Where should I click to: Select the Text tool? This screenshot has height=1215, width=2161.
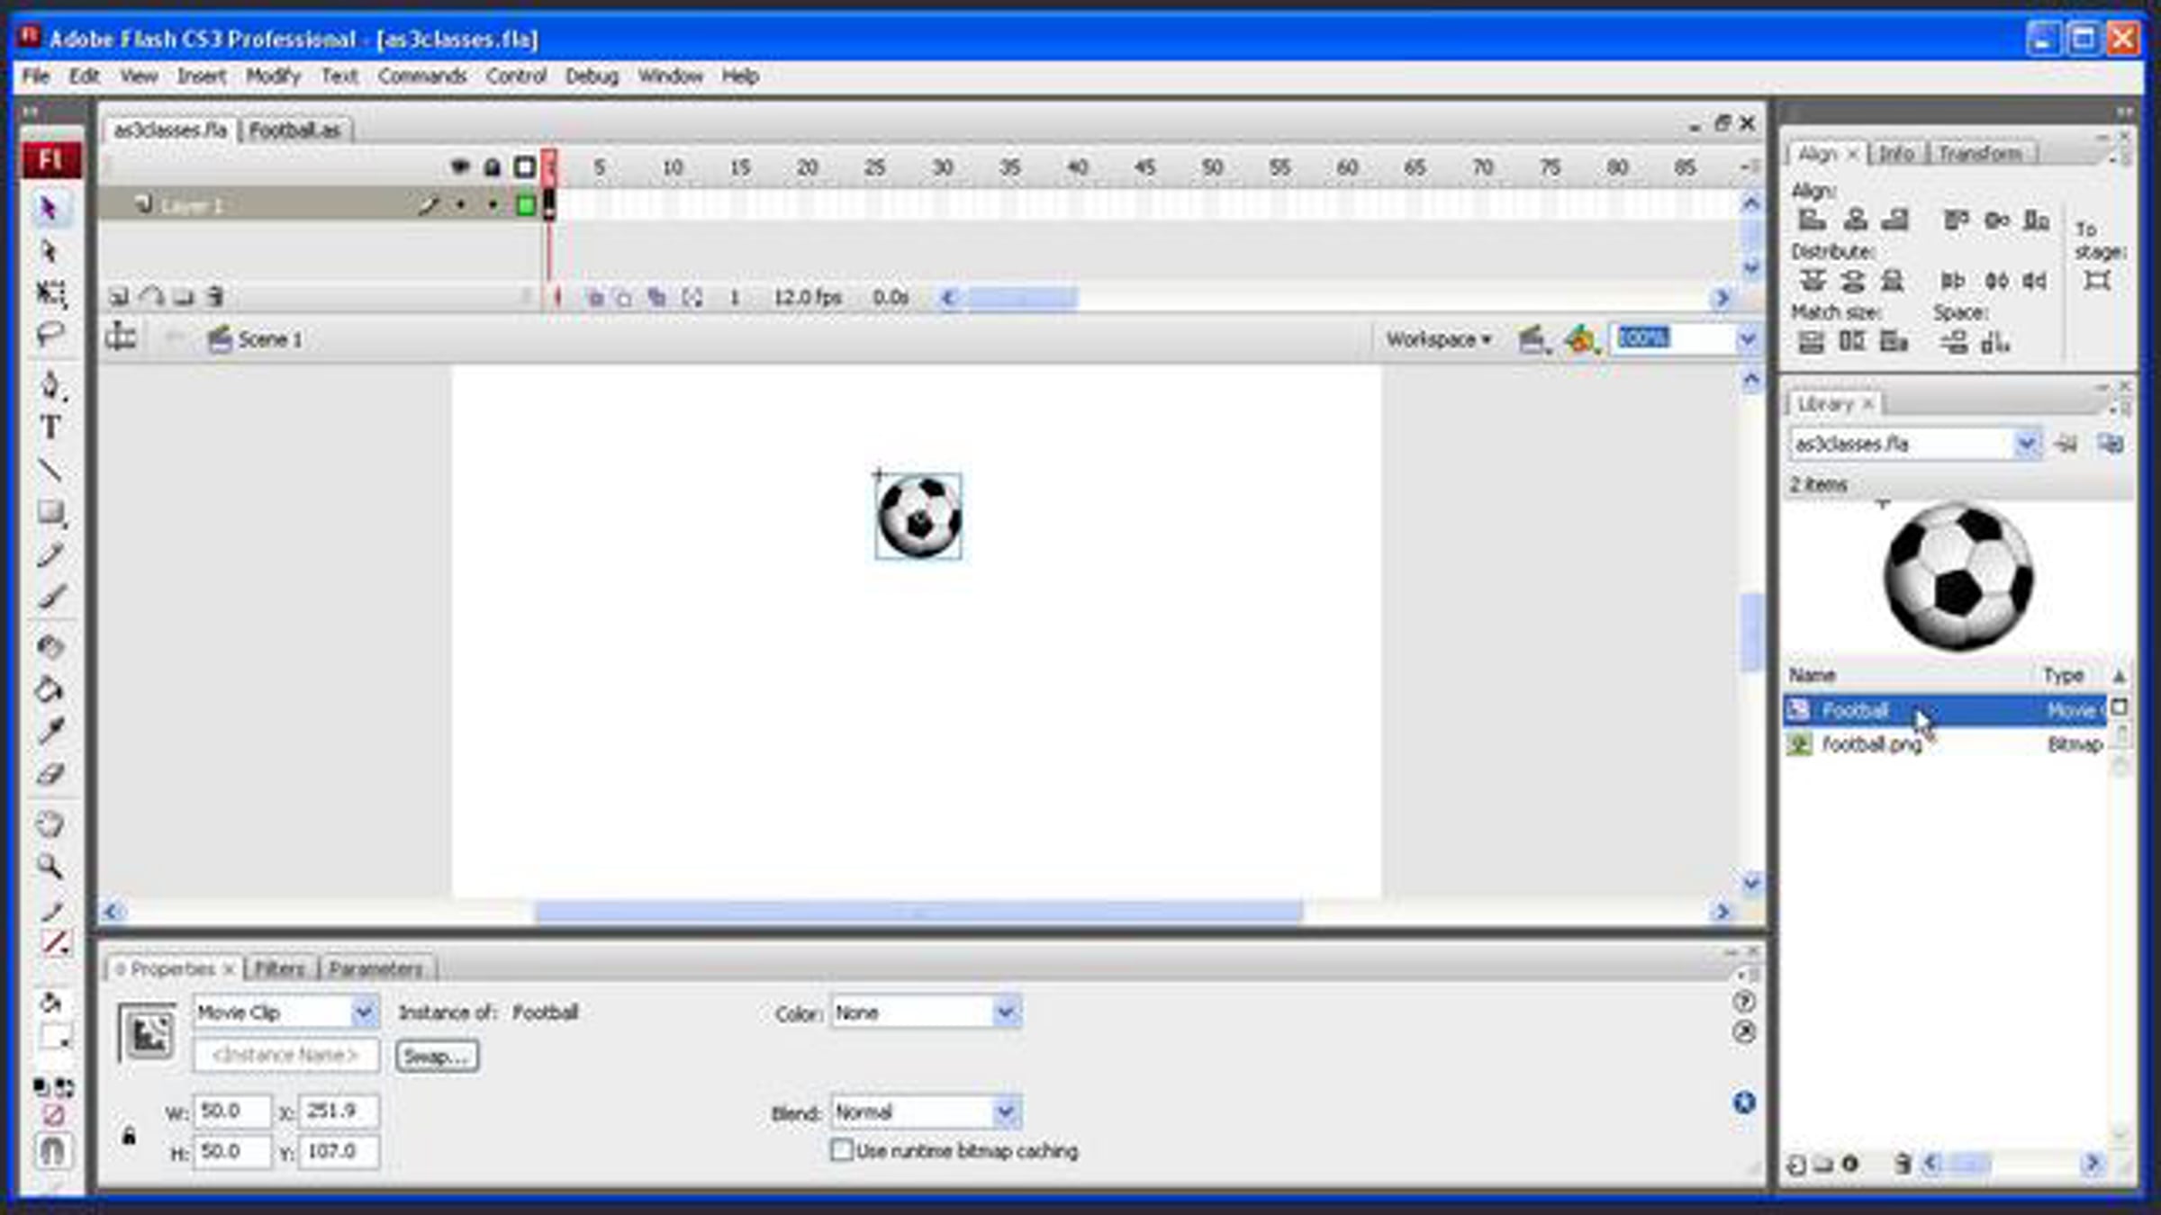[x=50, y=427]
